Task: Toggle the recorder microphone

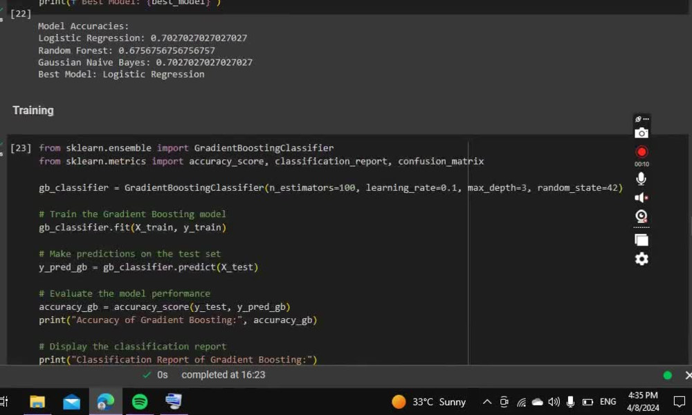Action: click(641, 178)
